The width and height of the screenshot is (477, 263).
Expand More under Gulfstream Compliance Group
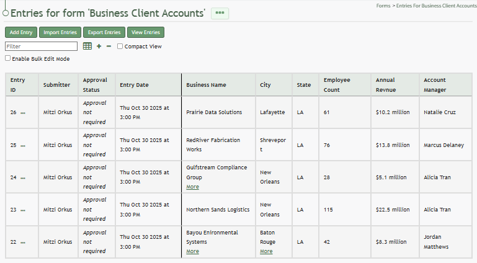point(192,187)
